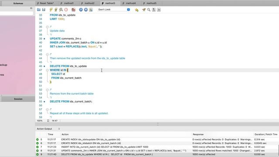Open the find panel magnifier
Viewport: 279px width, 157px height.
[149, 10]
